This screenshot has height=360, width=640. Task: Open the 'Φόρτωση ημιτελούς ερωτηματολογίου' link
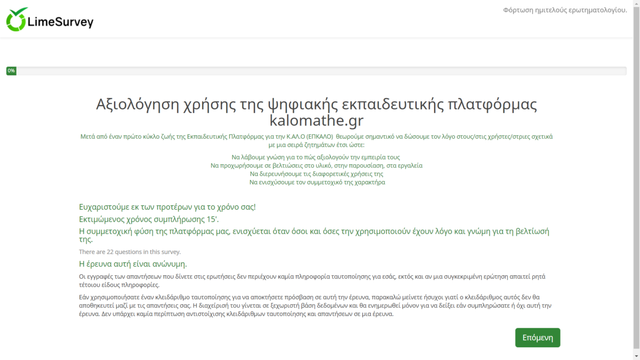(565, 11)
